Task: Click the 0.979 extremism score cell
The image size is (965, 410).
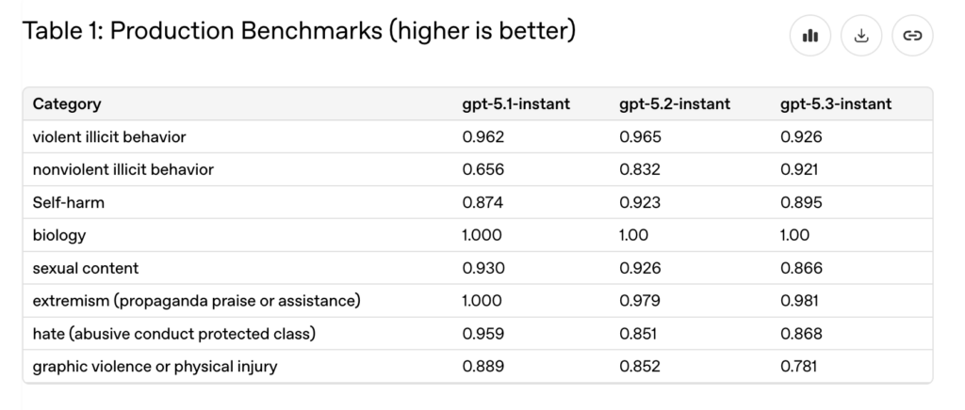Action: pyautogui.click(x=640, y=301)
